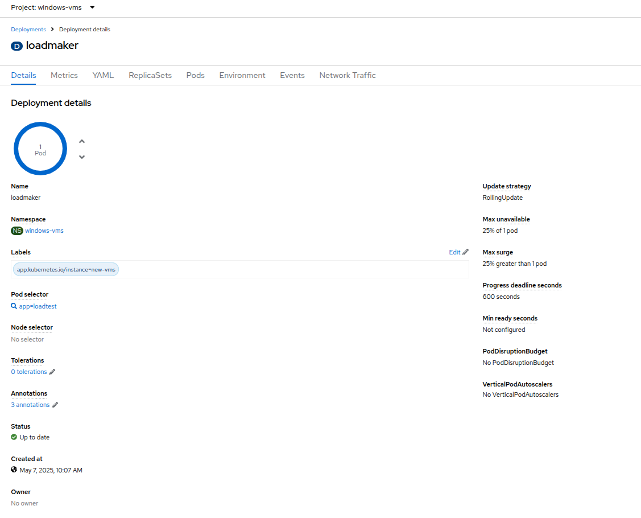
Task: Select the app.kubernetes.io/instance=new-vms label chip
Action: [x=66, y=269]
